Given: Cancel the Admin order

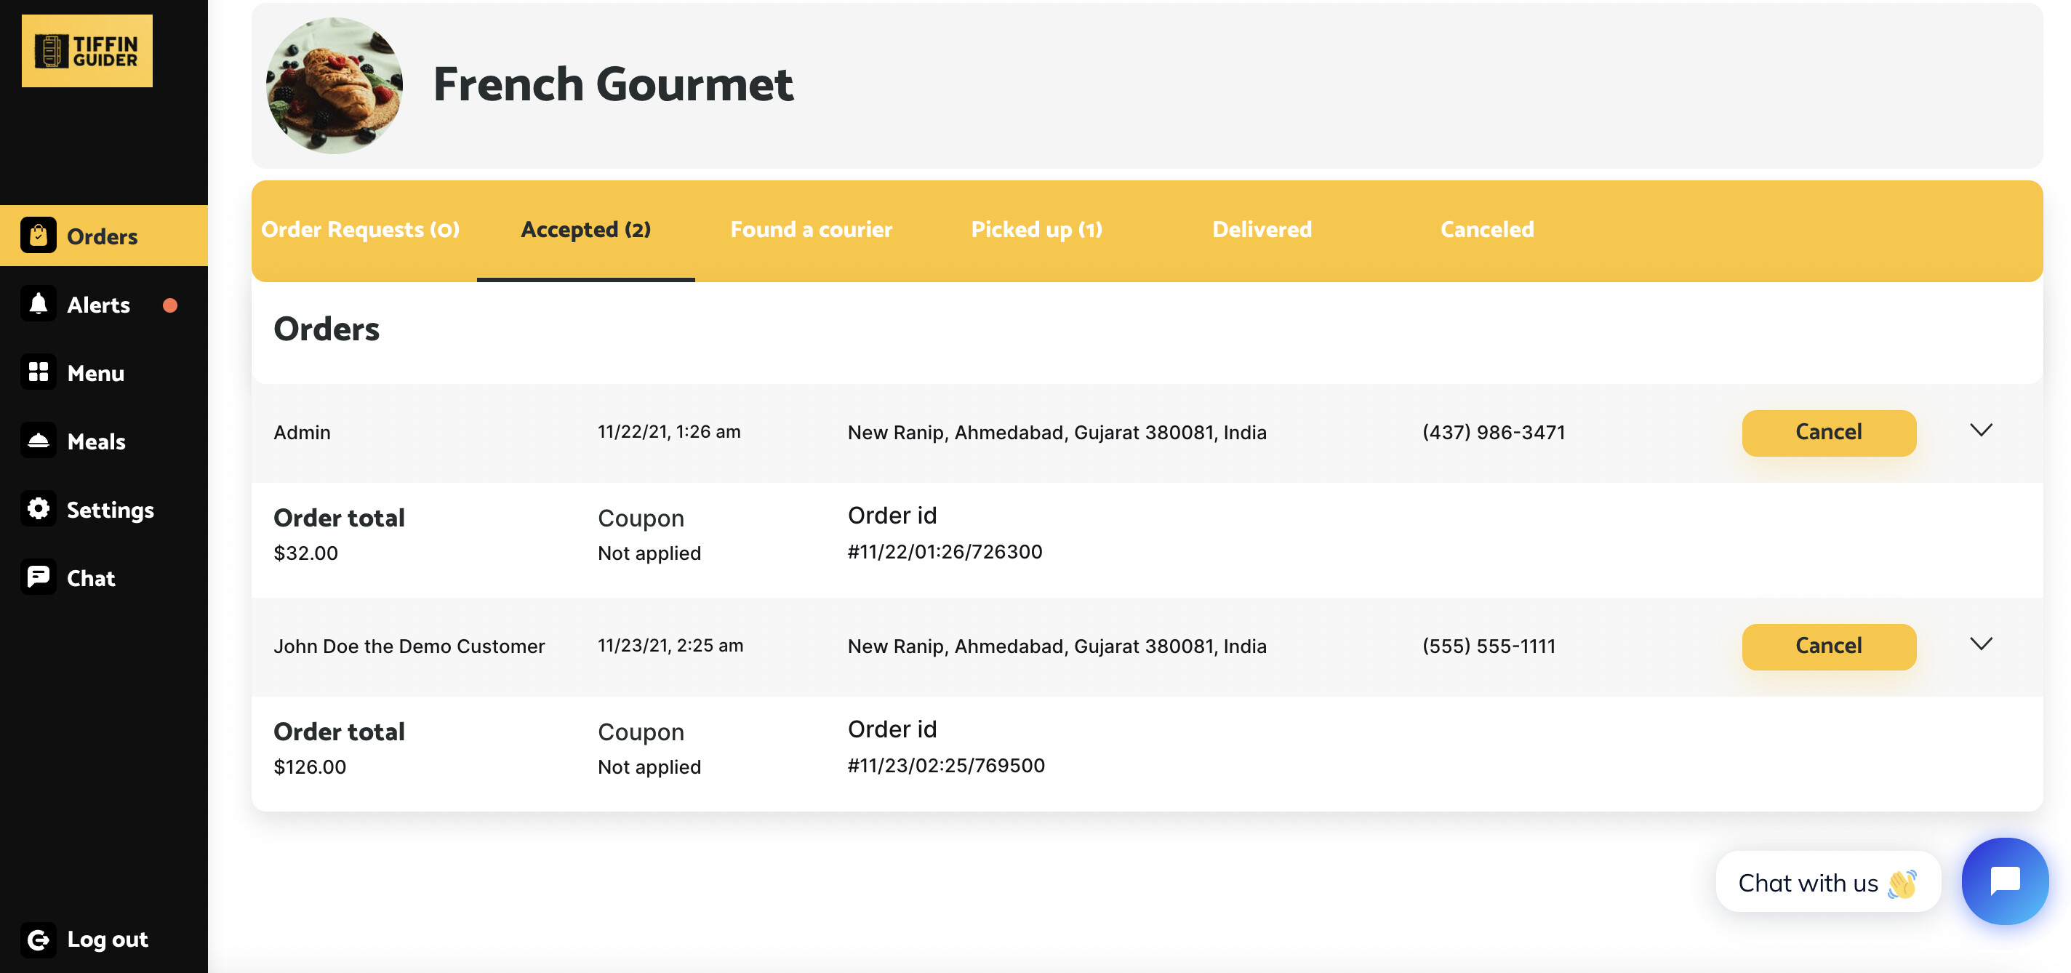Looking at the screenshot, I should coord(1828,432).
